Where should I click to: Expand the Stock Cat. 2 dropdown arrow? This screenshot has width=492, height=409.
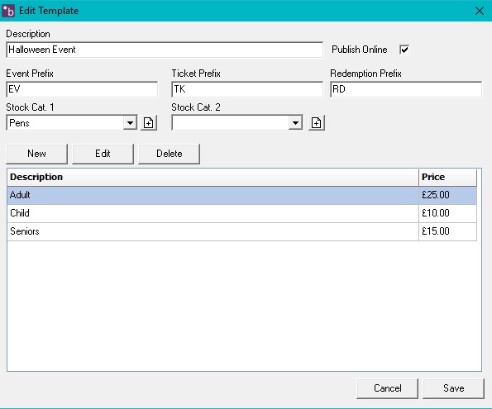[x=295, y=123]
